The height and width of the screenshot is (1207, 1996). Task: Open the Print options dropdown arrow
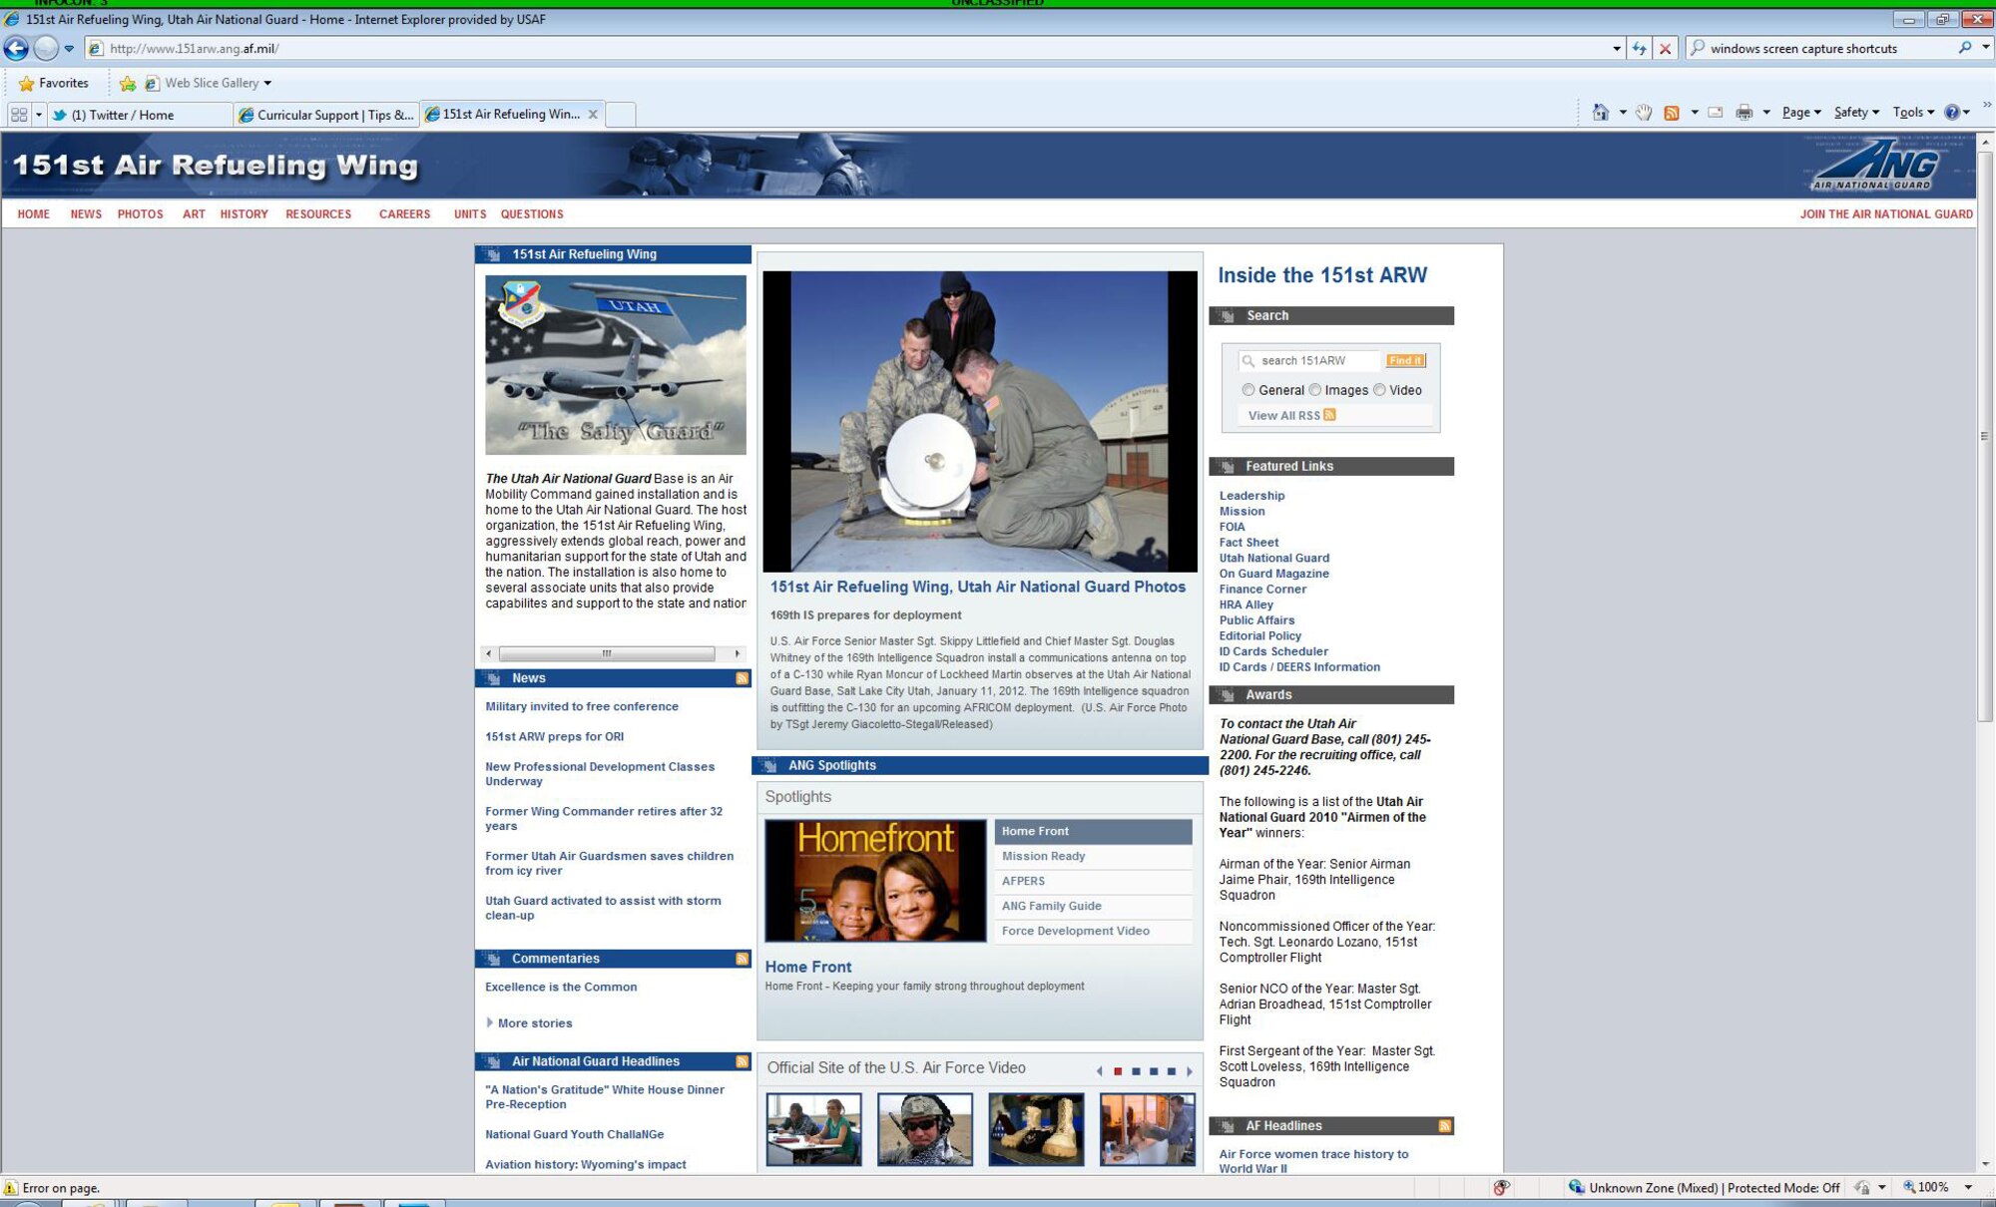pyautogui.click(x=1766, y=113)
